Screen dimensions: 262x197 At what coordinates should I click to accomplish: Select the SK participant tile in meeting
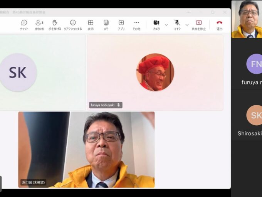(x=18, y=72)
